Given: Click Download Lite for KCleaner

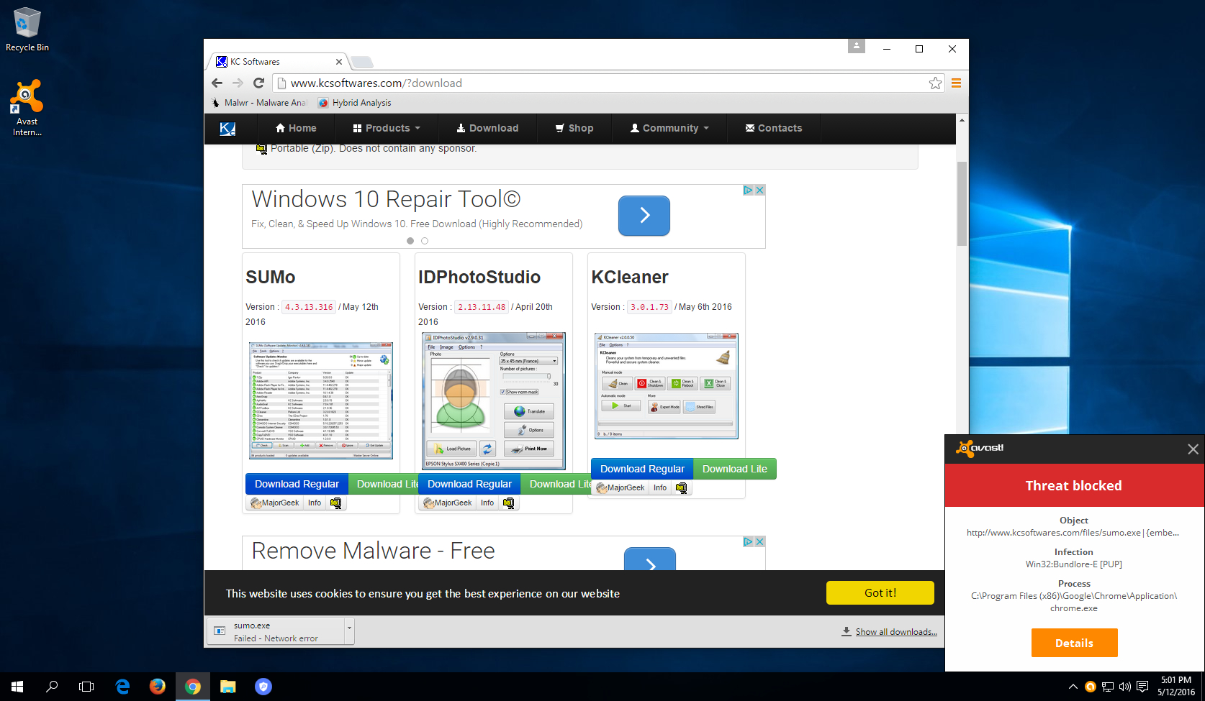Looking at the screenshot, I should pyautogui.click(x=735, y=469).
